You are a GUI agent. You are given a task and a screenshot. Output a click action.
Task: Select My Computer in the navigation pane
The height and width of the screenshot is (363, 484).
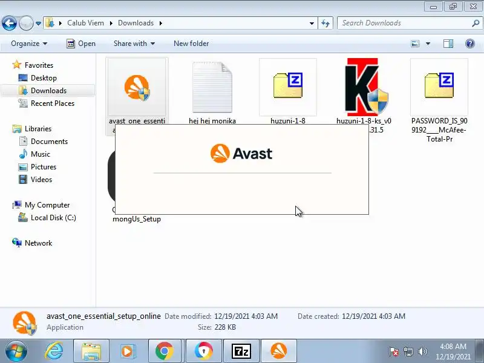pyautogui.click(x=41, y=205)
